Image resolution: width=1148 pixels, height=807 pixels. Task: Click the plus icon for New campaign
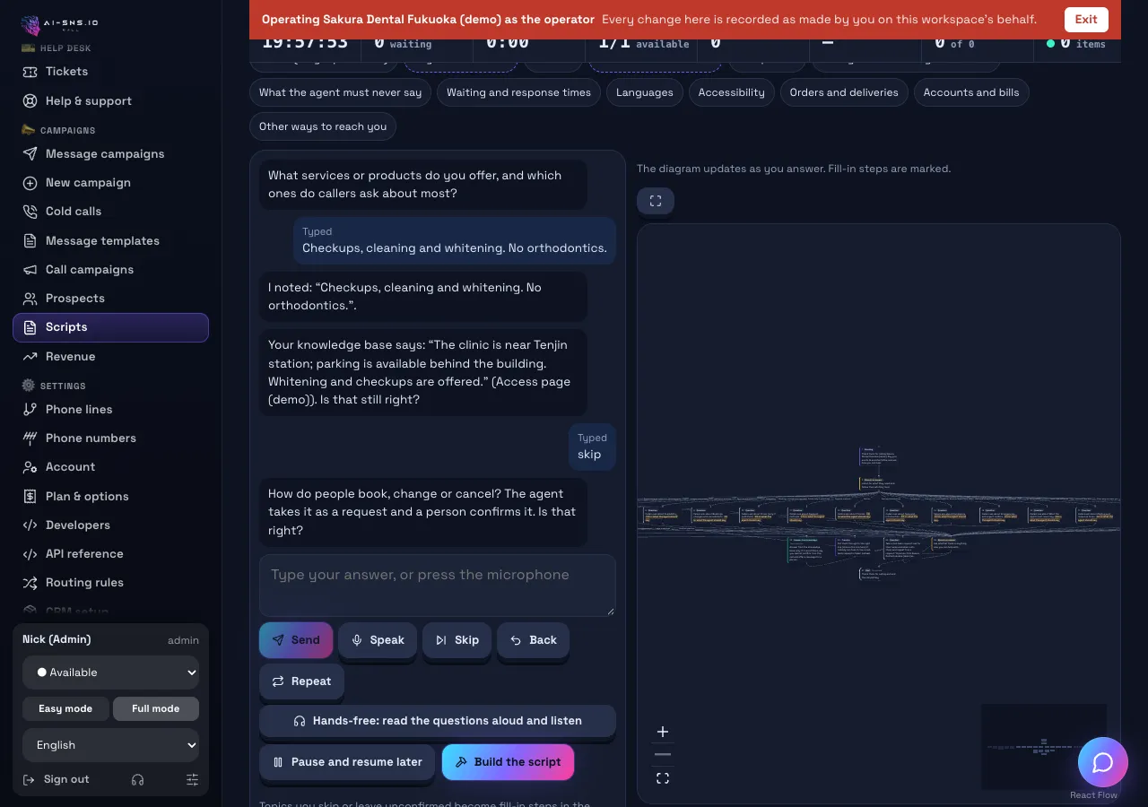[30, 183]
